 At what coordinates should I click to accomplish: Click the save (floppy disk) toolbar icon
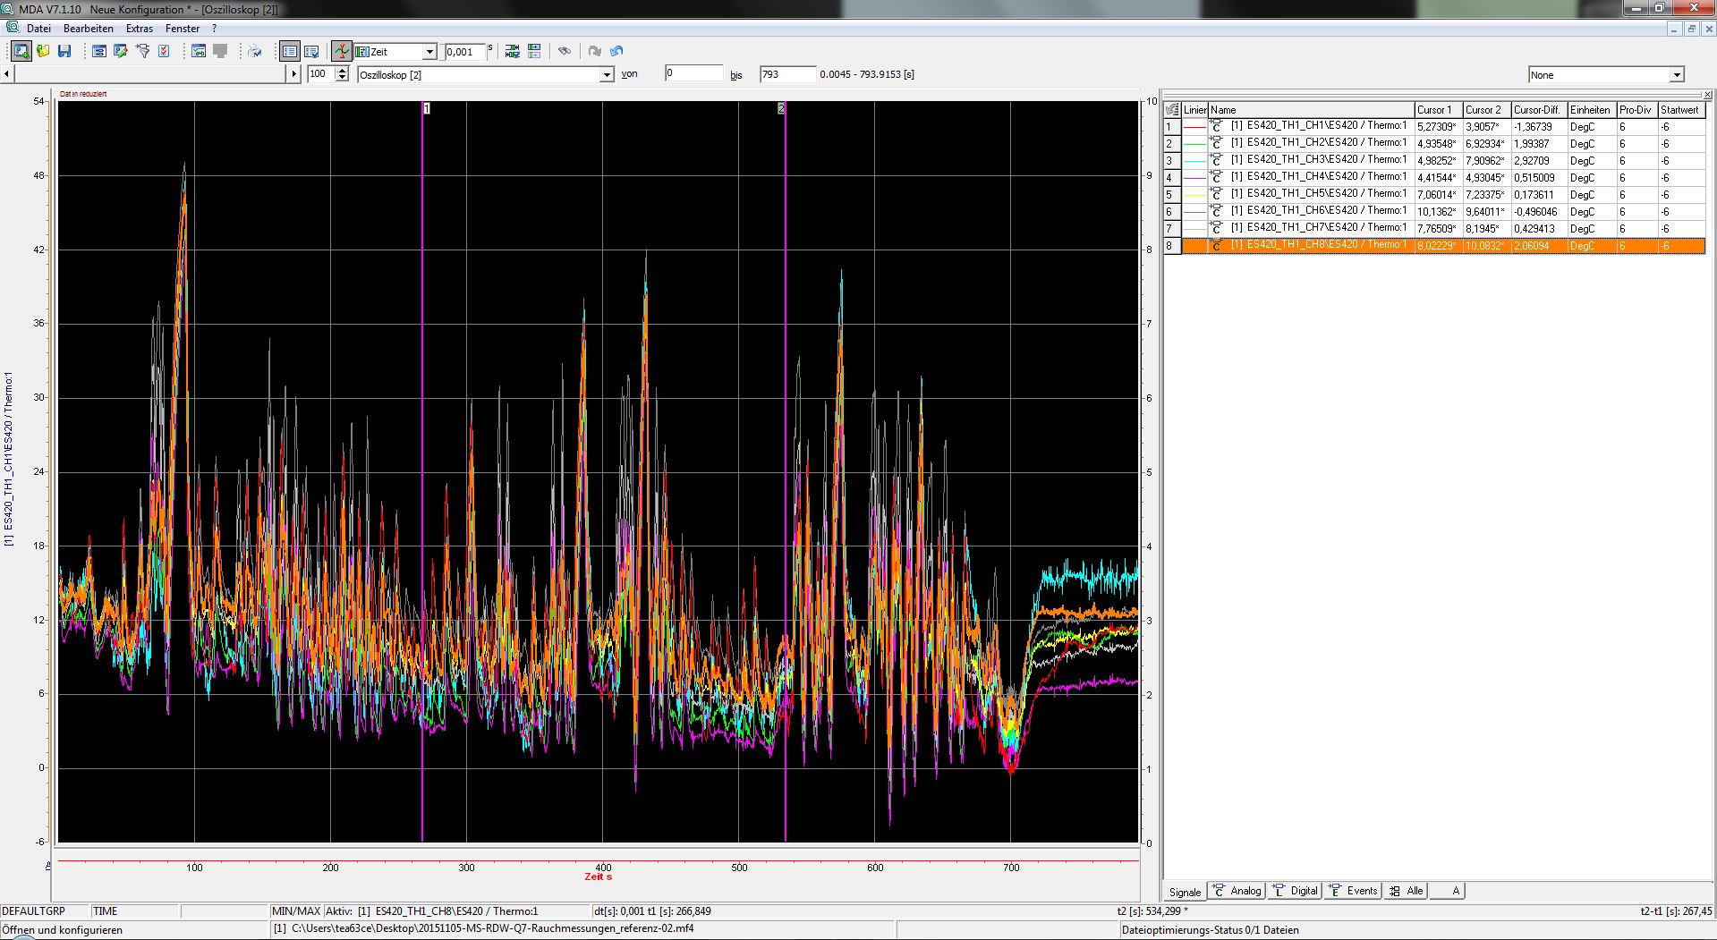pos(64,52)
